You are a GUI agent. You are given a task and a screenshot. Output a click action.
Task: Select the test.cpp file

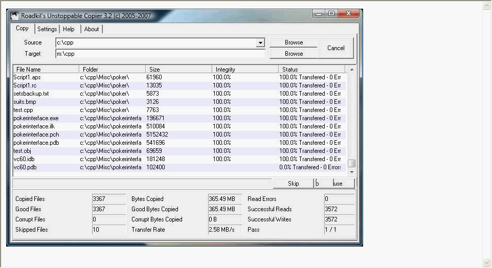[x=180, y=110]
